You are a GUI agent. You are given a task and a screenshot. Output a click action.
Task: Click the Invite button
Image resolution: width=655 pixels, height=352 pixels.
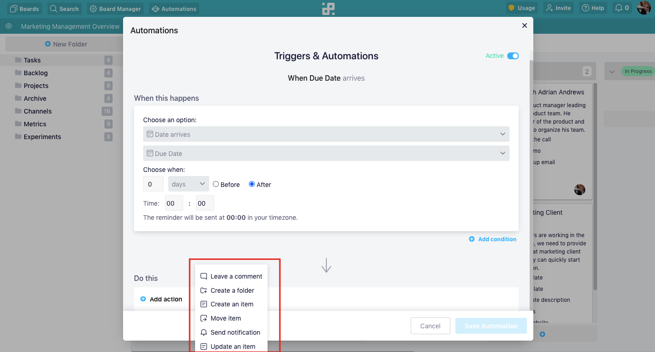point(558,8)
